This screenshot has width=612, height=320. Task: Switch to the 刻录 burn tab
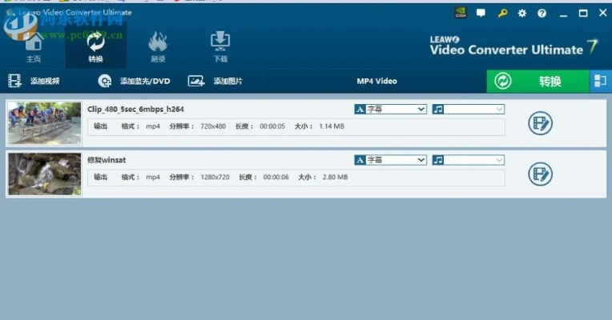[x=158, y=46]
